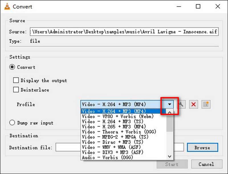The height and width of the screenshot is (174, 228).
Task: Focus the Destination file input field
Action: pyautogui.click(x=120, y=147)
